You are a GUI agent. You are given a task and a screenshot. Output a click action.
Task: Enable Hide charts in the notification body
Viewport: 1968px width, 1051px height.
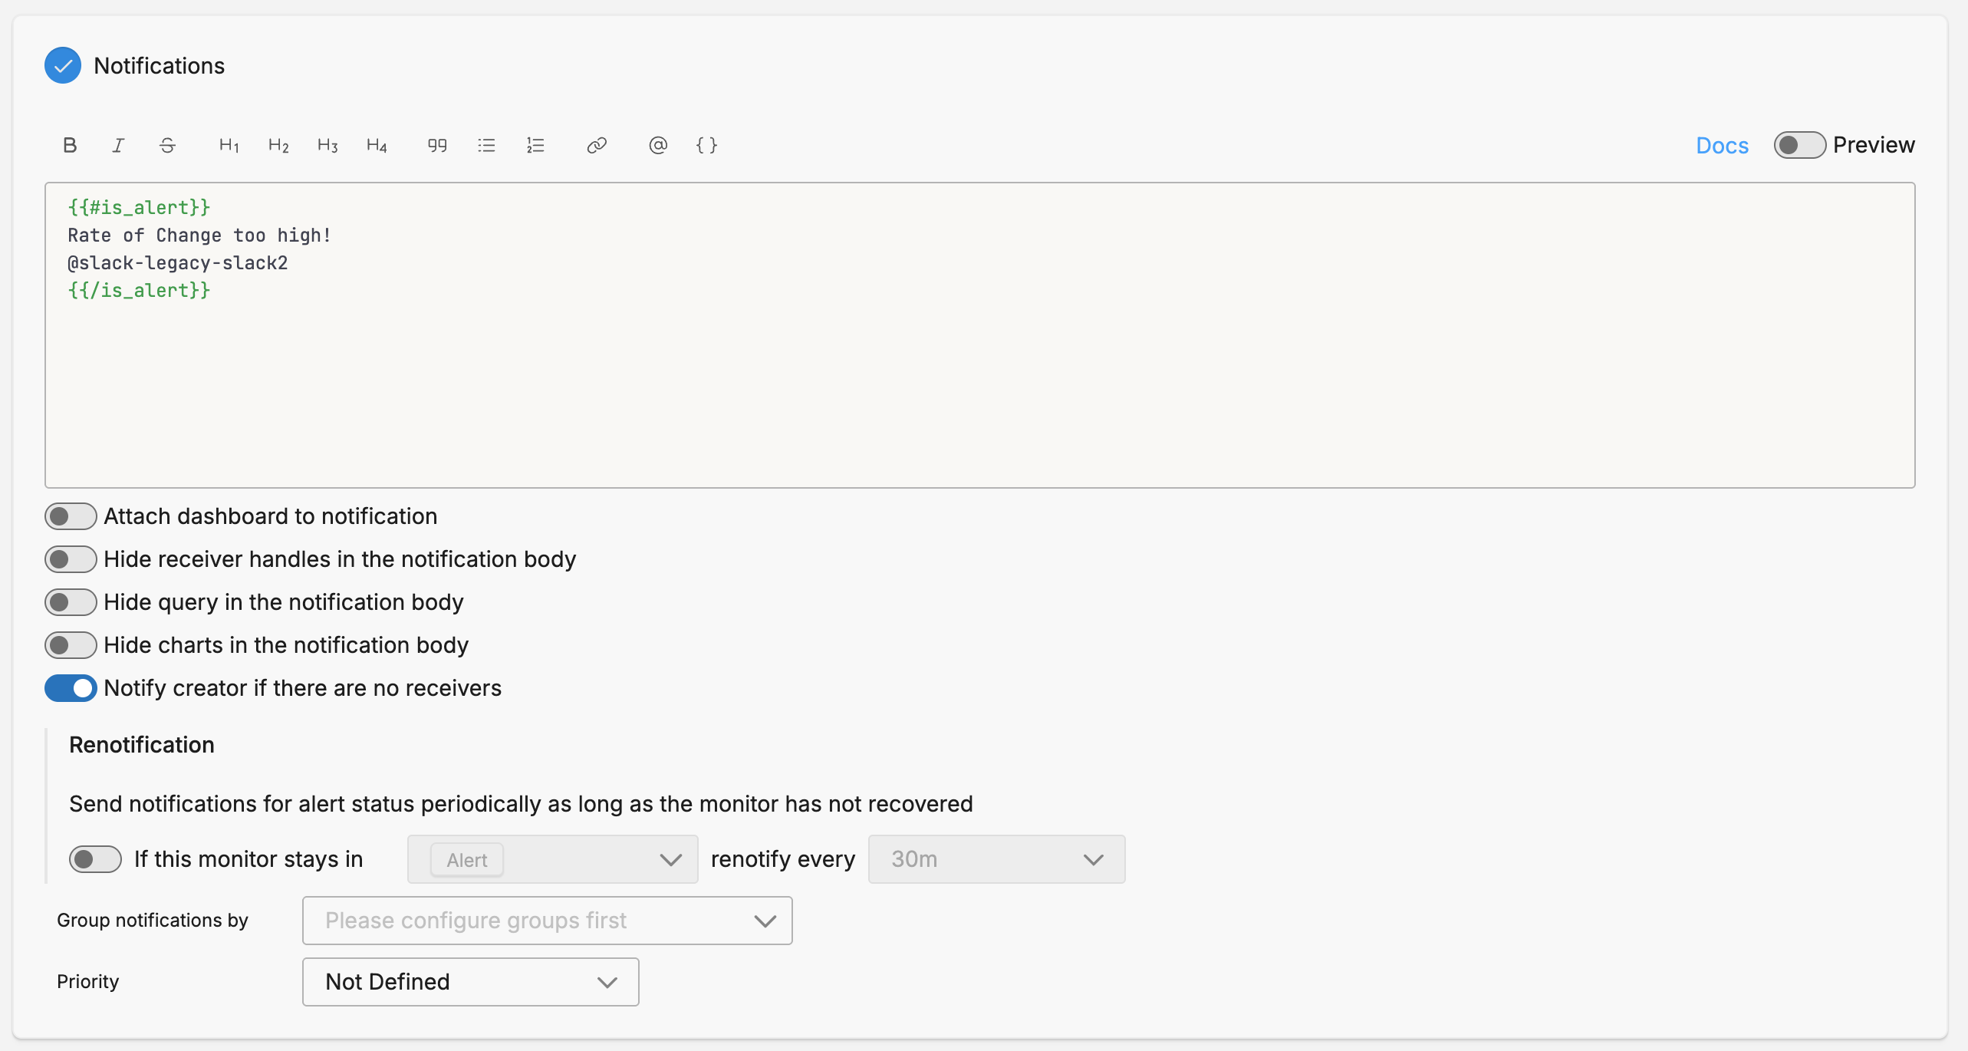71,645
